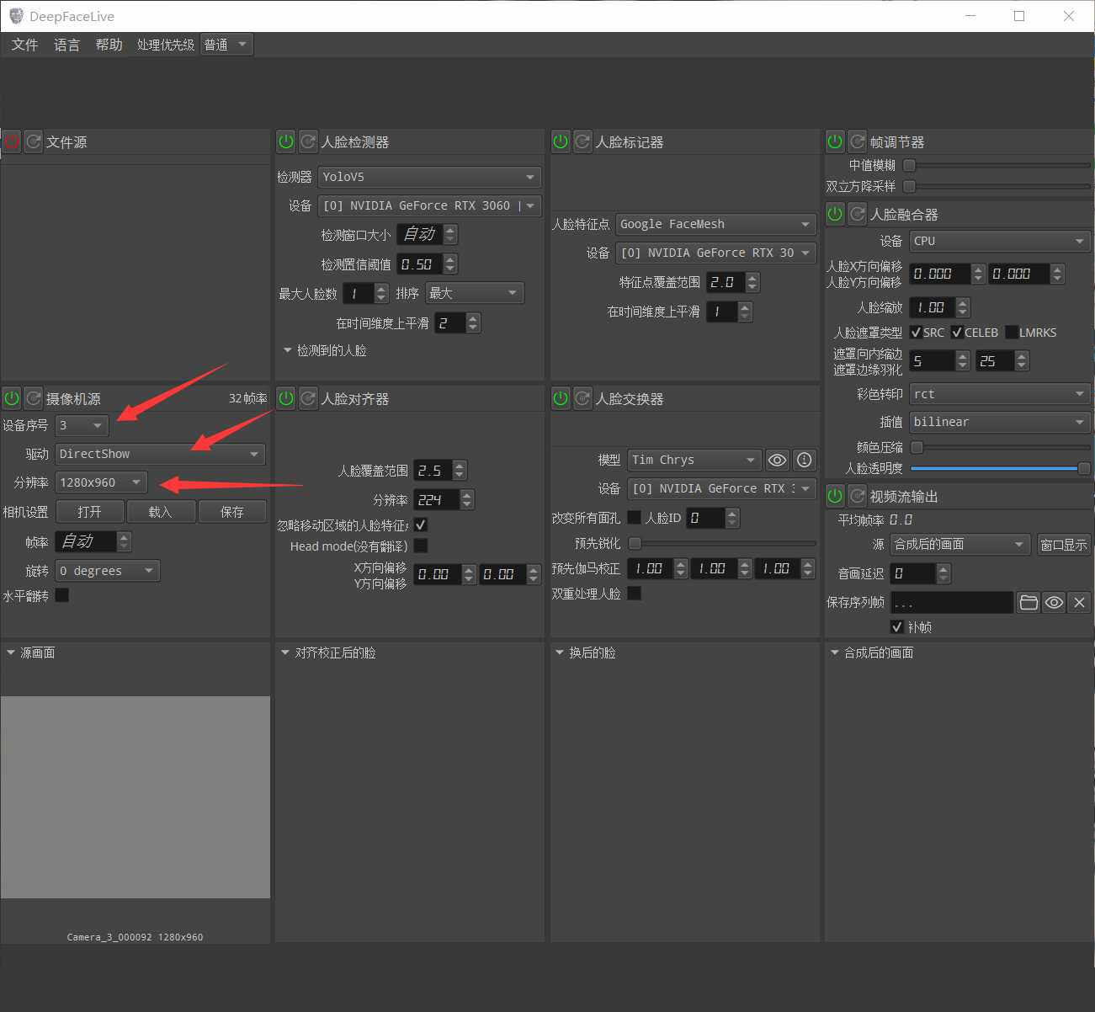Click the 保存 camera settings button
The width and height of the screenshot is (1095, 1012).
click(x=232, y=512)
